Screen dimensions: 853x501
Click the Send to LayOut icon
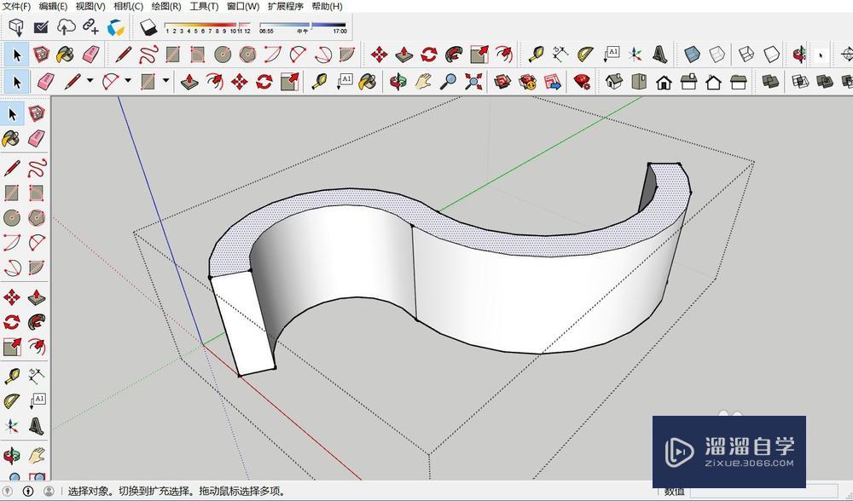coord(553,82)
